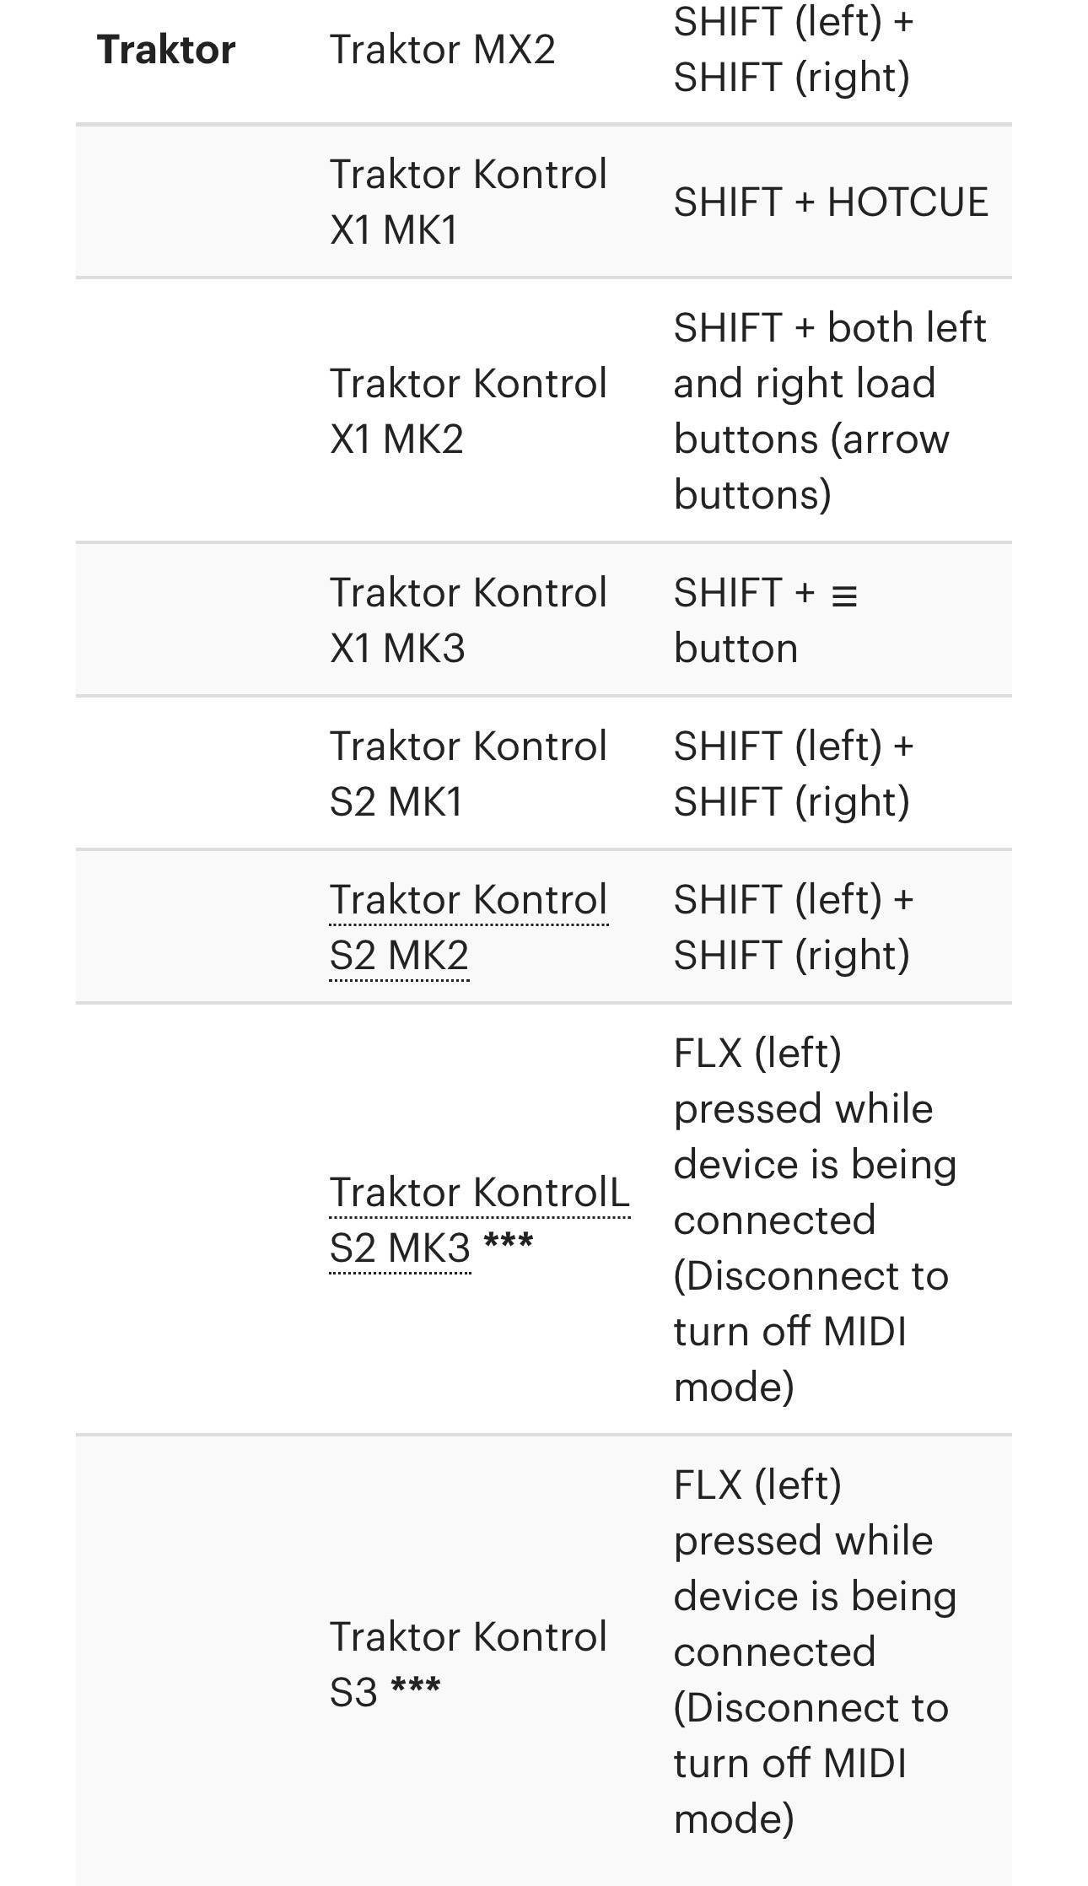Click the ≡ menu symbol in X1 MK3 row
The image size is (1088, 1886).
pyautogui.click(x=844, y=596)
